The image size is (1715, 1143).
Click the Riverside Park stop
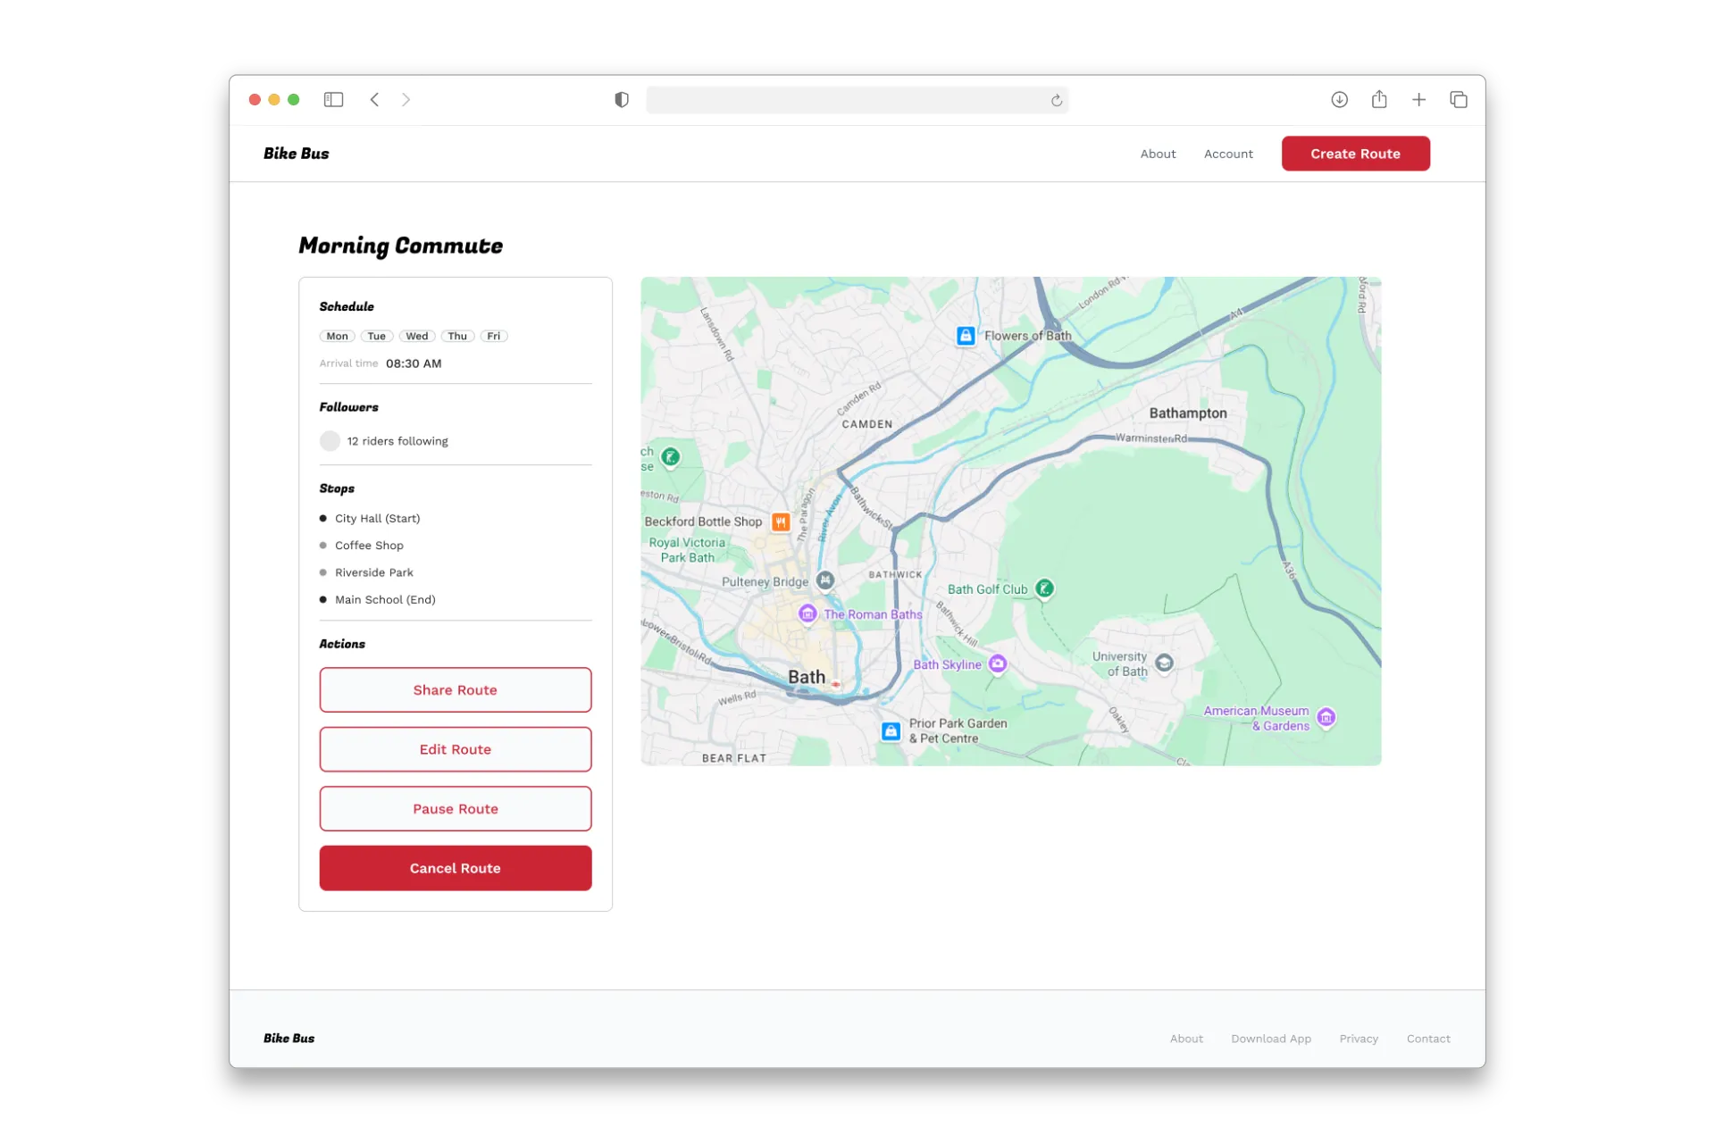366,572
